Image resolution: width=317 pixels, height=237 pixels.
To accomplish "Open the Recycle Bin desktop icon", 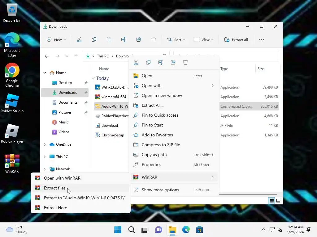I will pos(12,12).
